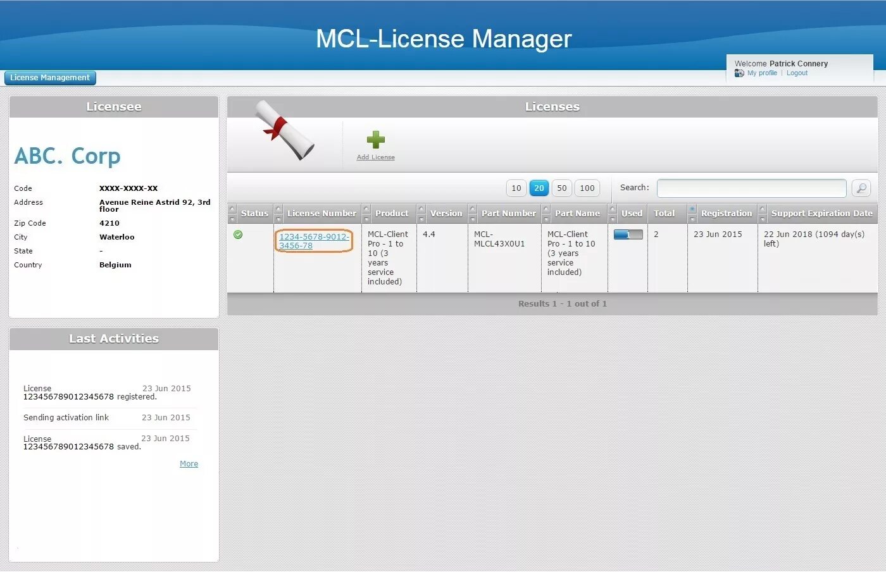The image size is (886, 572).
Task: Switch results per page to 50
Action: pos(561,188)
